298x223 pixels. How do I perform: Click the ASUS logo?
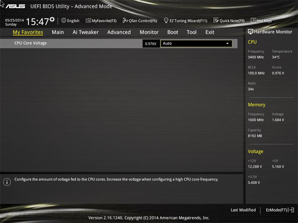(x=15, y=6)
